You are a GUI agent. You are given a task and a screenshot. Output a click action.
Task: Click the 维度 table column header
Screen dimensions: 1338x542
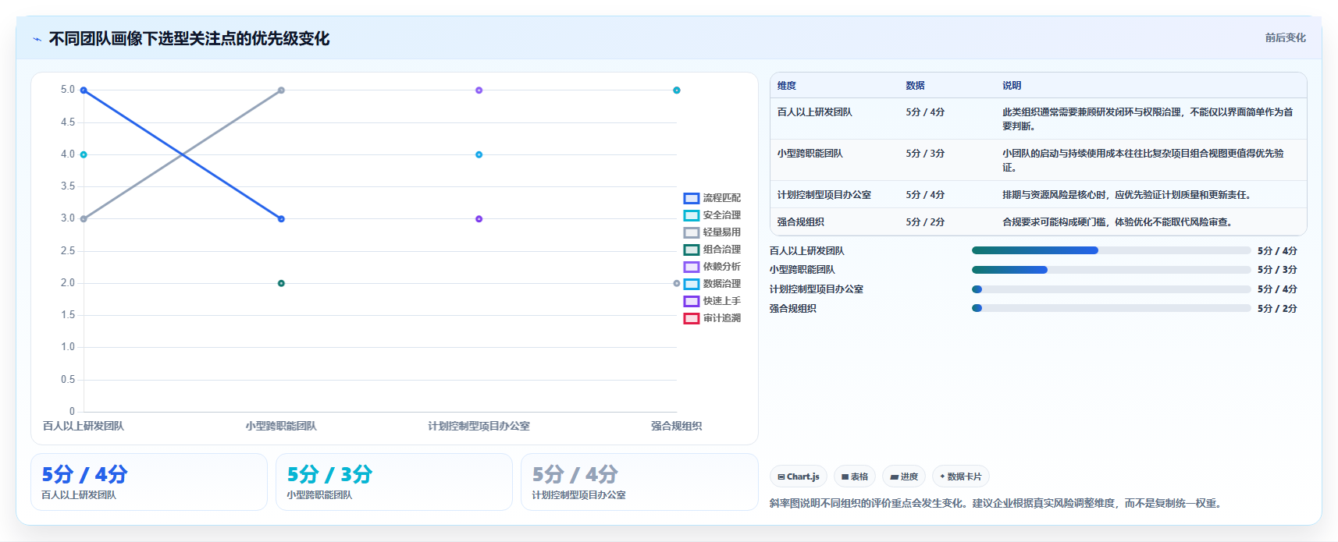[787, 86]
